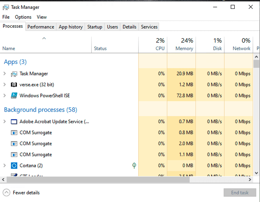The image size is (260, 202).
Task: Click the horizontal scrollbar right arrow
Action: point(250,180)
